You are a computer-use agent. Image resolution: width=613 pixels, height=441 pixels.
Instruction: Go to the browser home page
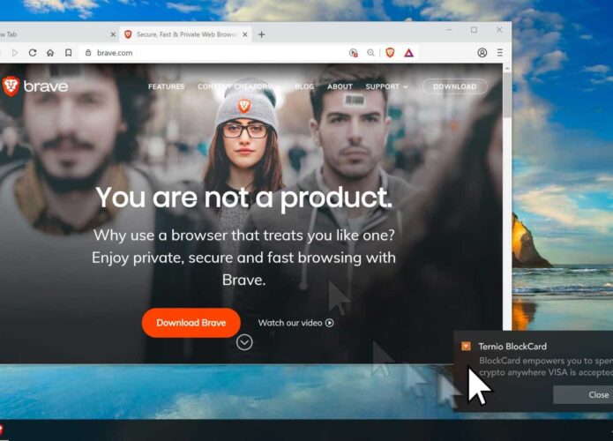pos(50,53)
